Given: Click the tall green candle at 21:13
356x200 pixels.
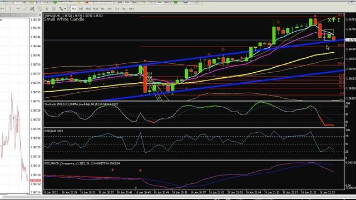Looking at the screenshot, I should pos(274,35).
